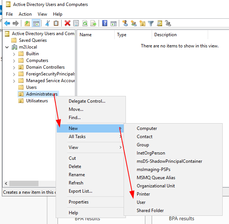Choose Delete from context menu

coord(90,167)
